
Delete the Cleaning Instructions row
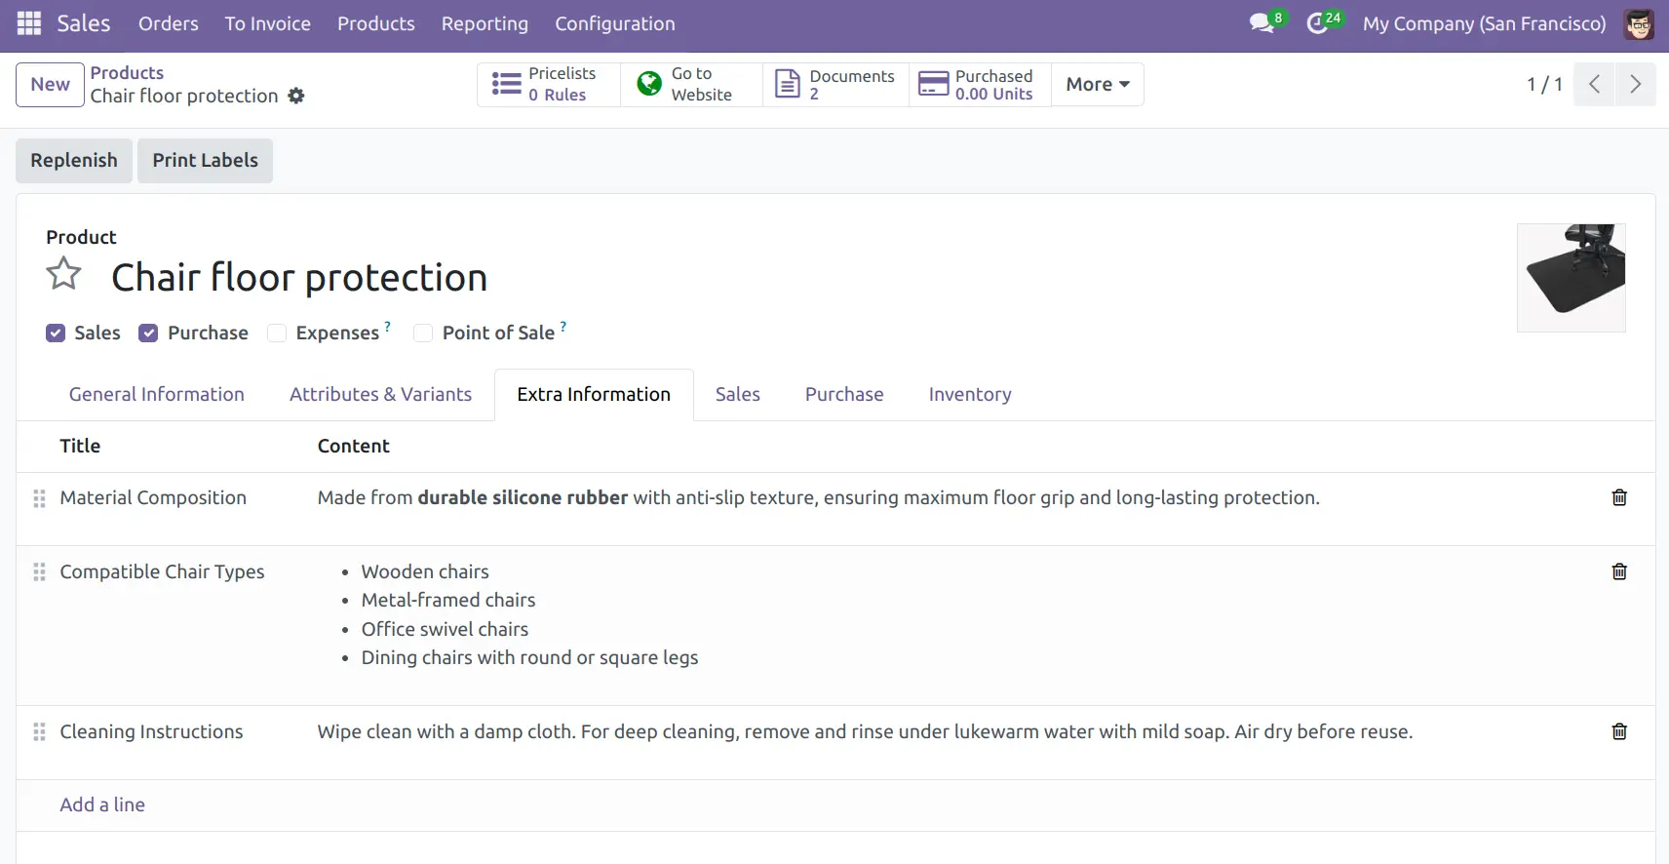pyautogui.click(x=1619, y=731)
